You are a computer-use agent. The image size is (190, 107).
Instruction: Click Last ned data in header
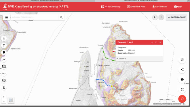tap(160, 7)
